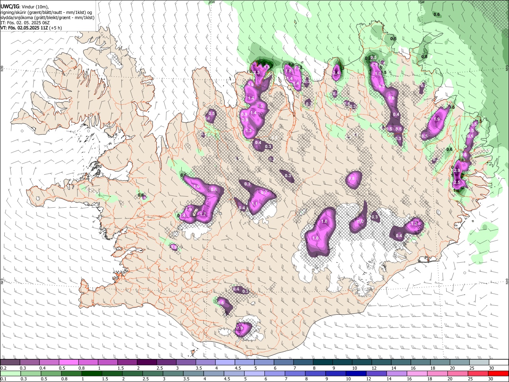509x382 pixels.
Task: Click the 'Vindur (10m),' header text
Action: point(35,7)
